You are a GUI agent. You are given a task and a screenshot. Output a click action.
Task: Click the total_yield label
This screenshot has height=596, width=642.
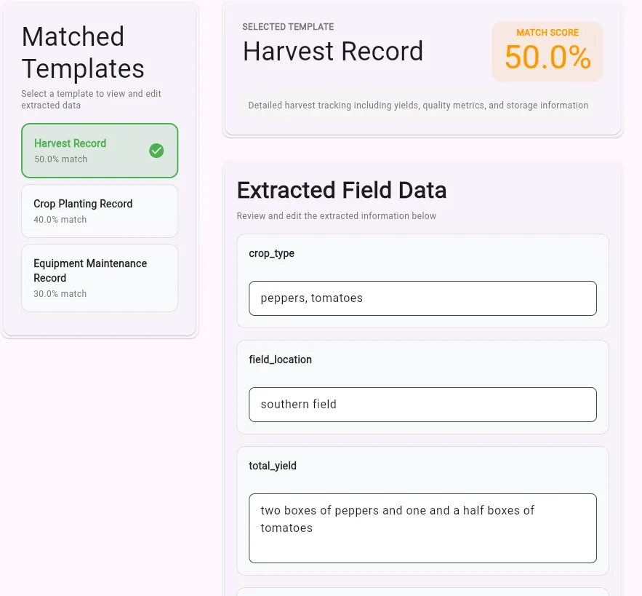[x=273, y=466]
